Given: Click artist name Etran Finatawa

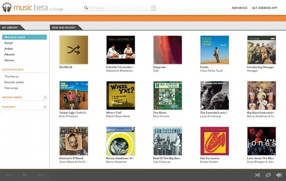Looking at the screenshot, I should click(68, 116).
